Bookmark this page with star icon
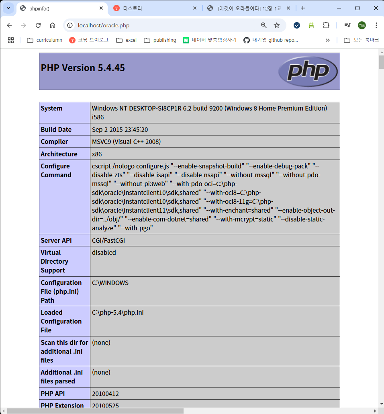384x414 pixels. 277,25
